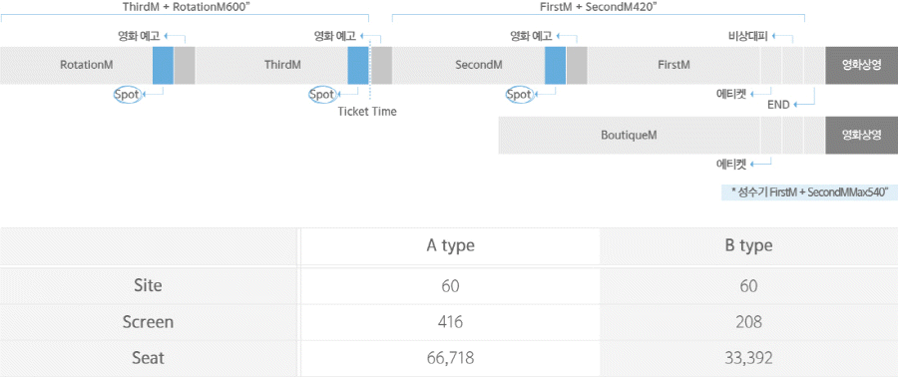This screenshot has width=898, height=377.
Task: Click the Screen row label
Action: [149, 322]
